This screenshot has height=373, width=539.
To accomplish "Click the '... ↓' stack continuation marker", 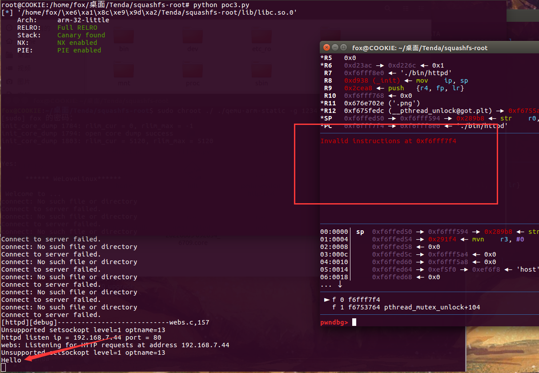I will [x=331, y=285].
